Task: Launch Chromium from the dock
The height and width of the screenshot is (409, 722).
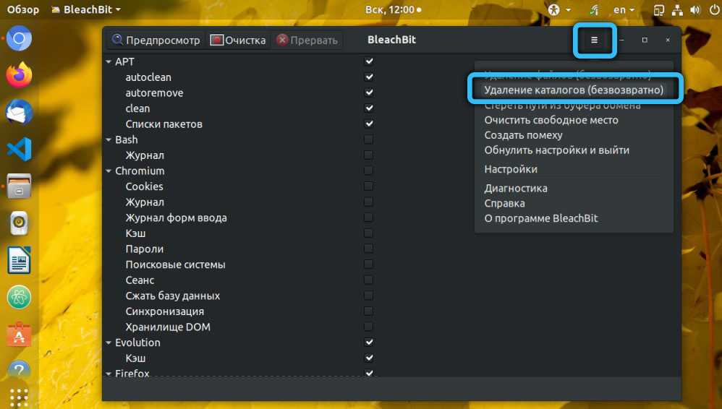Action: tap(19, 38)
